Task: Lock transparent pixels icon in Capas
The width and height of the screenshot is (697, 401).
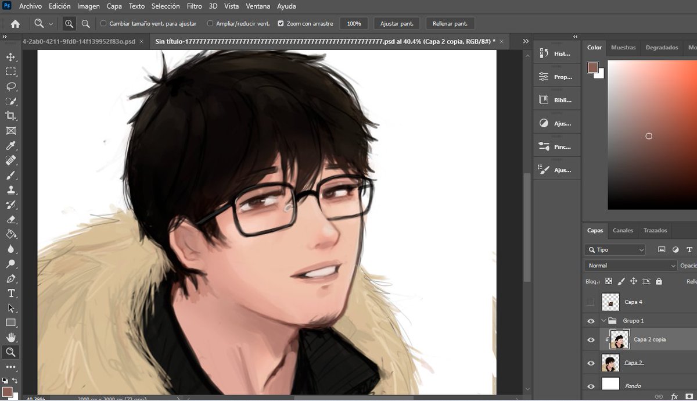Action: click(x=608, y=281)
